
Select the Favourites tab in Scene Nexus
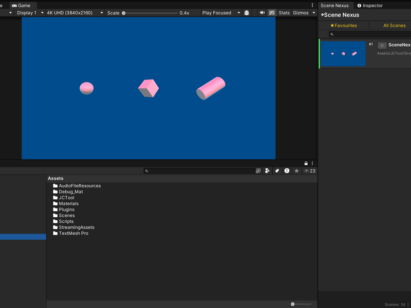point(343,25)
